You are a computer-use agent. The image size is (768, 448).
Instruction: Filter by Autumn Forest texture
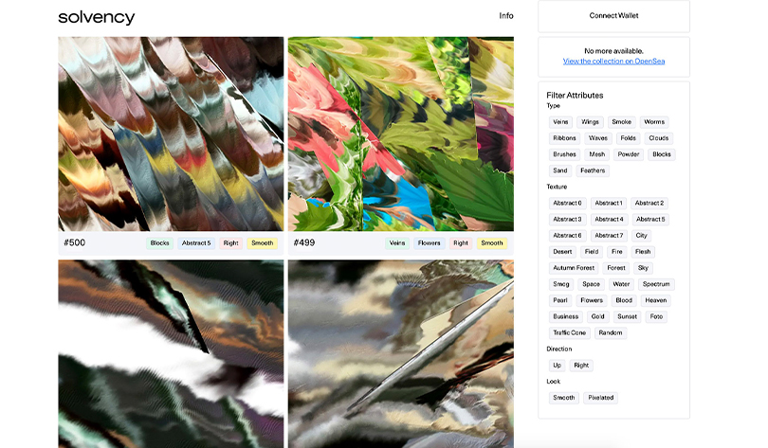(573, 268)
